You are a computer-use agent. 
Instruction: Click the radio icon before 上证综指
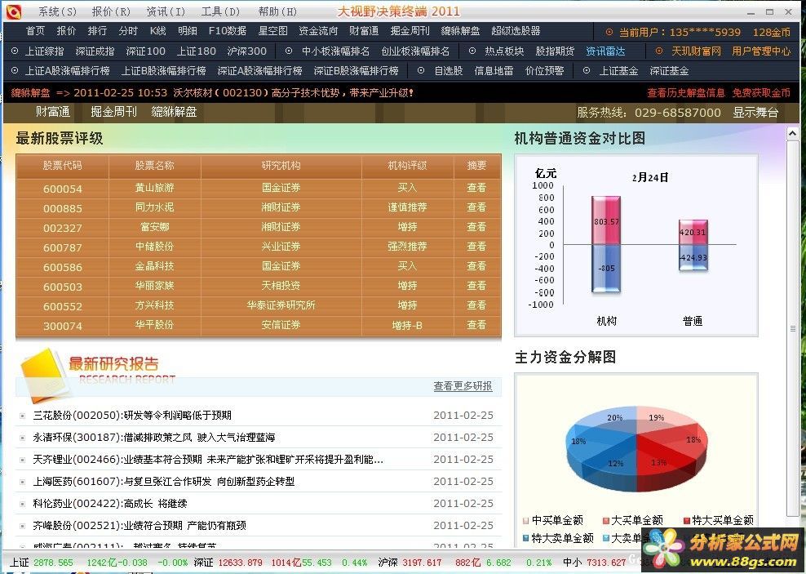coord(15,51)
